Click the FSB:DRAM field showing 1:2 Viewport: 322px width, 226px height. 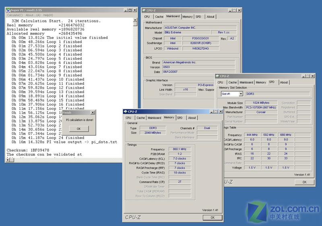click(x=180, y=154)
